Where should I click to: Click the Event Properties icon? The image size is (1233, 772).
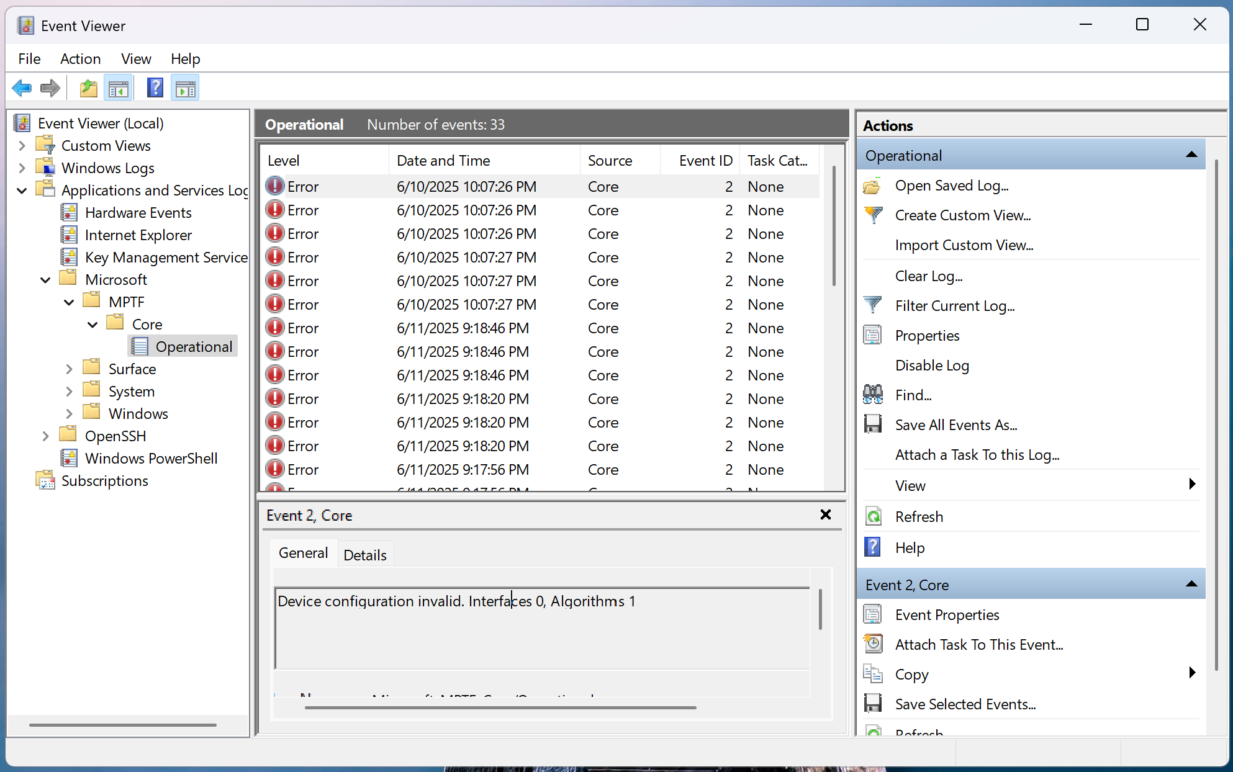click(x=873, y=614)
